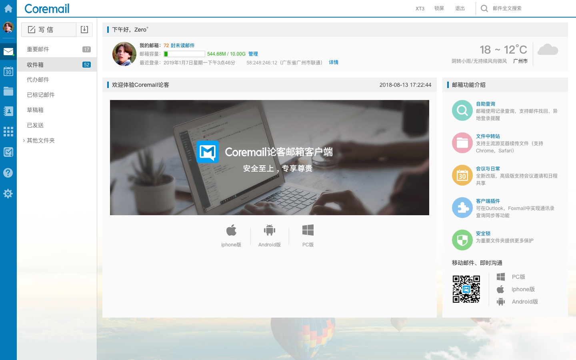Screen dimensions: 576x360
Task: Click the 52 badge on 收件箱
Action: tap(87, 65)
